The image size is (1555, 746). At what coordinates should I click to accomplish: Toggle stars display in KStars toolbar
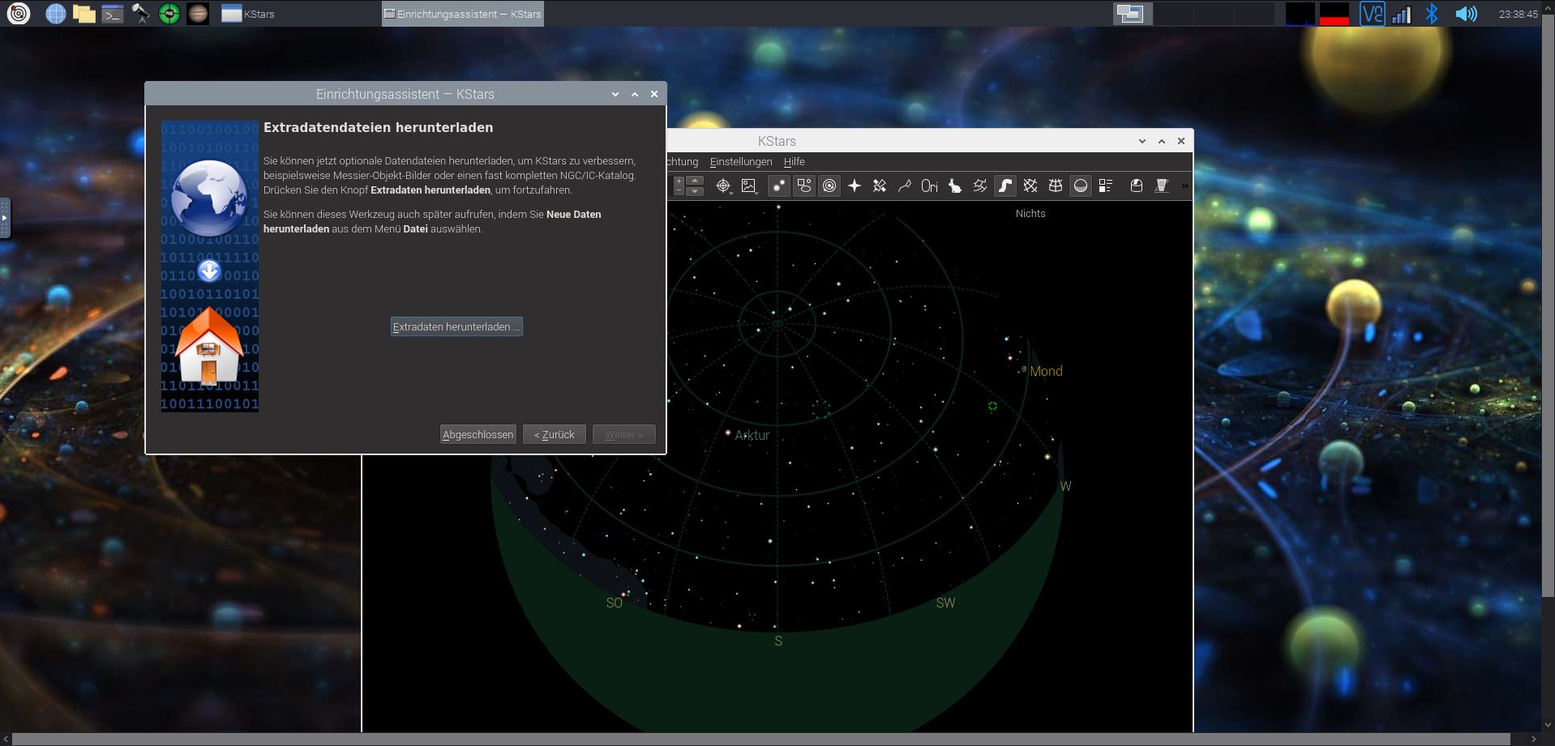click(778, 185)
